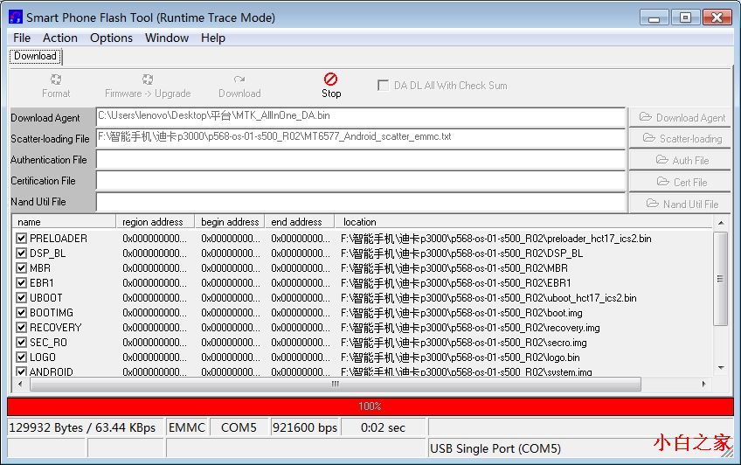Click the empty Certification File field
This screenshot has width=741, height=465.
point(361,180)
